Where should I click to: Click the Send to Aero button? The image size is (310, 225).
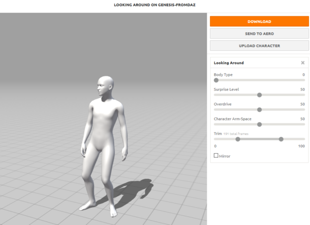[x=259, y=34]
